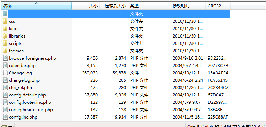Click CRC32 value 20773C7B
Viewport: 266px width, 127px height.
point(218,66)
